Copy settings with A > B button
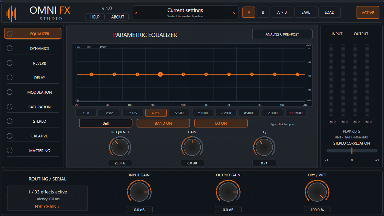 coord(282,12)
